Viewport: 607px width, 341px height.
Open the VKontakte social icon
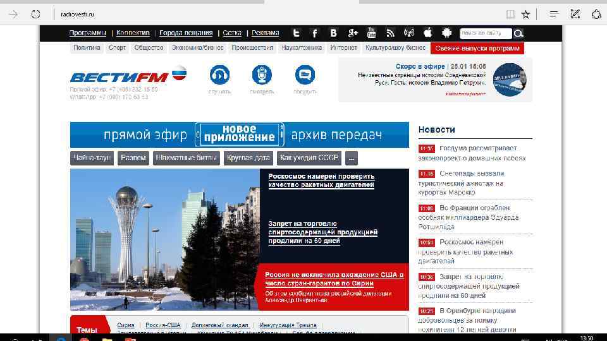click(x=333, y=33)
